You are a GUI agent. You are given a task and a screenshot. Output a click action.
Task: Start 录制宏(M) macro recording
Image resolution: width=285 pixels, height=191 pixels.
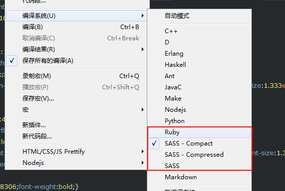coord(76,76)
